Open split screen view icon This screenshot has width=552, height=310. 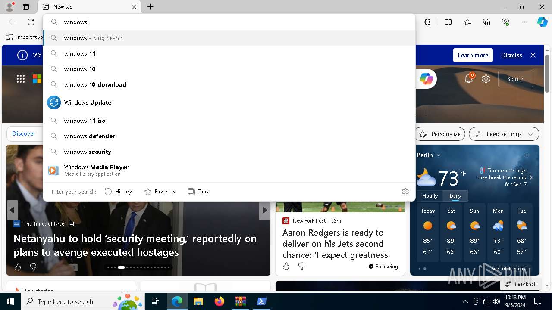tap(448, 22)
